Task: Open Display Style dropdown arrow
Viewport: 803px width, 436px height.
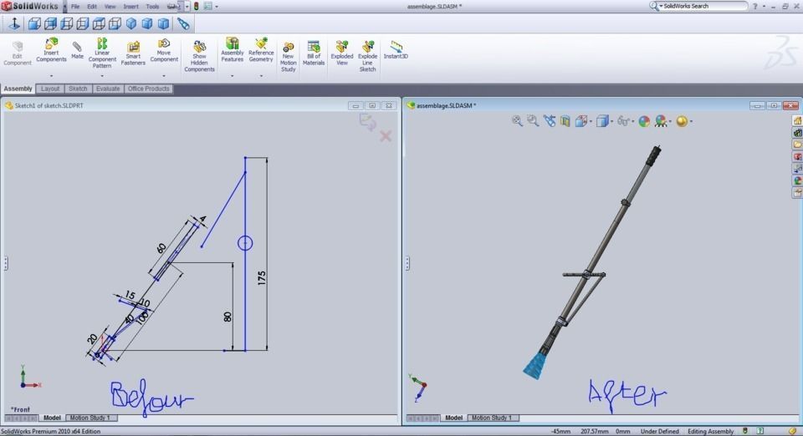Action: (611, 122)
